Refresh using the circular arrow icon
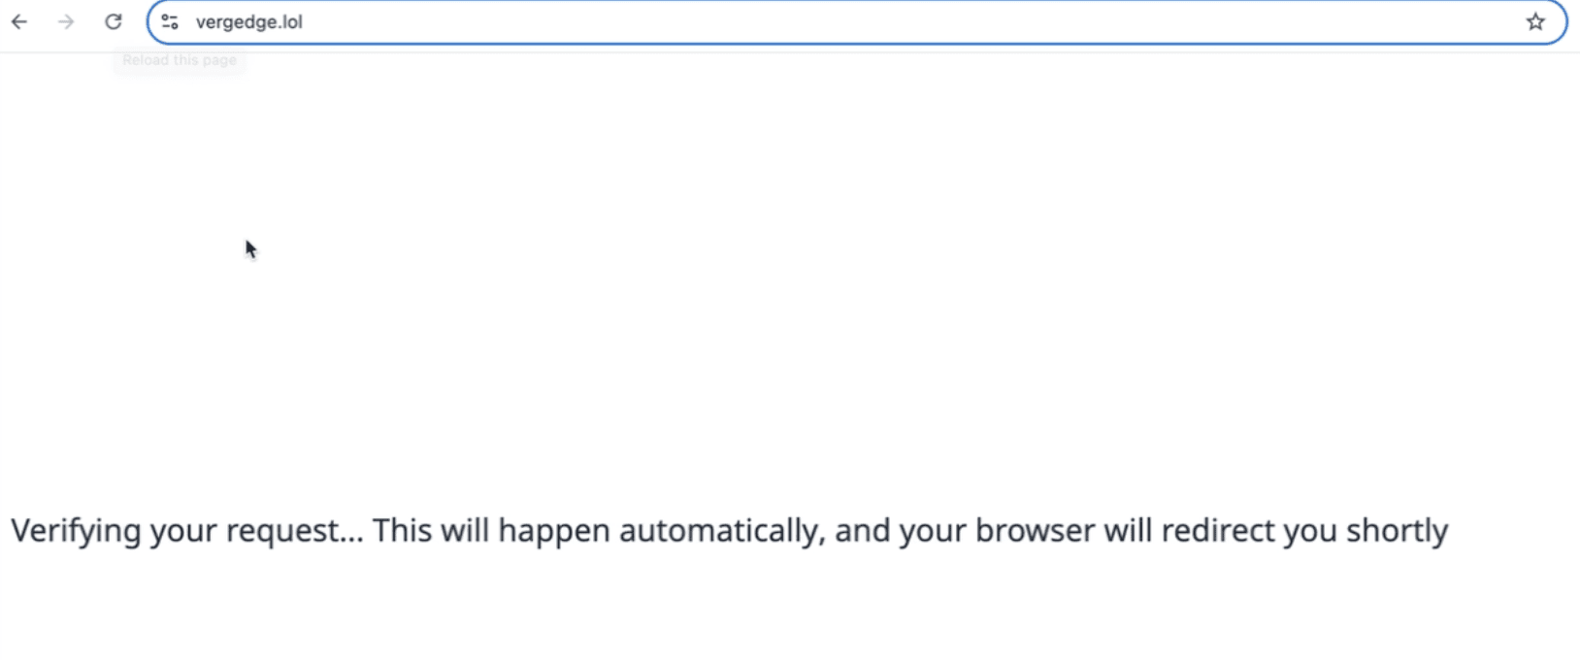The height and width of the screenshot is (660, 1580). click(114, 21)
